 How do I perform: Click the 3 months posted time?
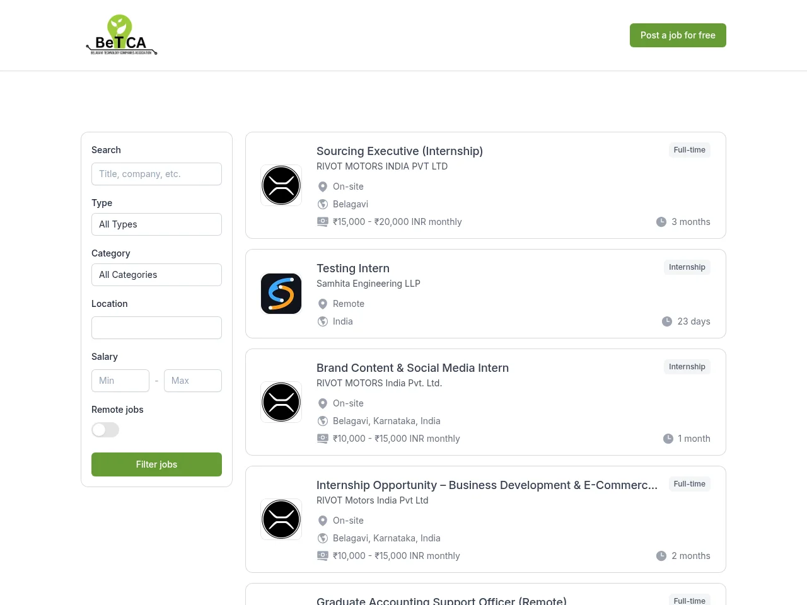691,222
